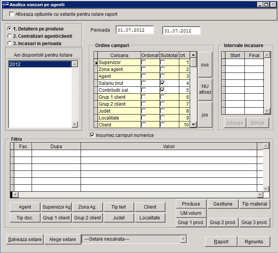Viewport: 278px width, 253px height.
Task: Click the Subtotal column header
Action: pos(169,55)
